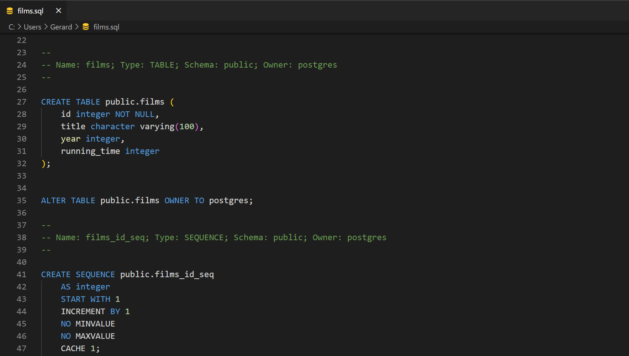Image resolution: width=629 pixels, height=356 pixels.
Task: Click line number 27 in the gutter
Action: pos(22,102)
